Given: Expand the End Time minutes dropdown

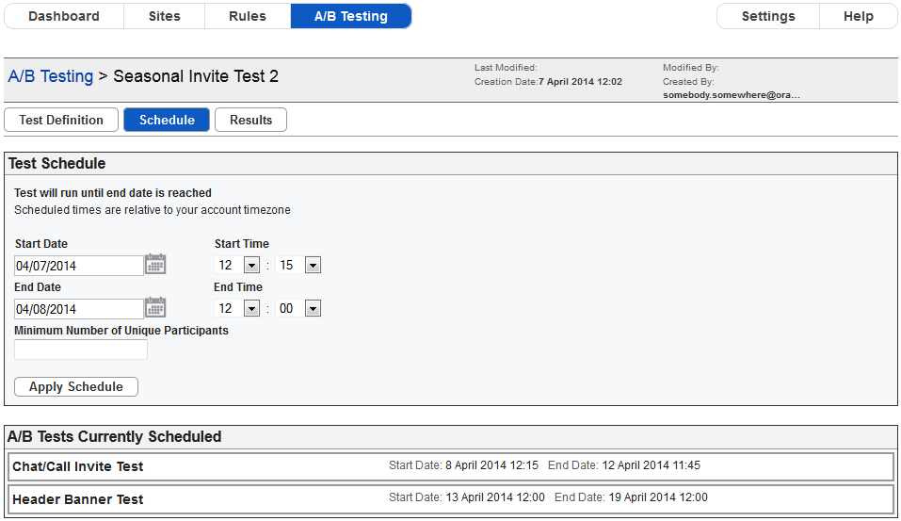Looking at the screenshot, I should coord(313,309).
